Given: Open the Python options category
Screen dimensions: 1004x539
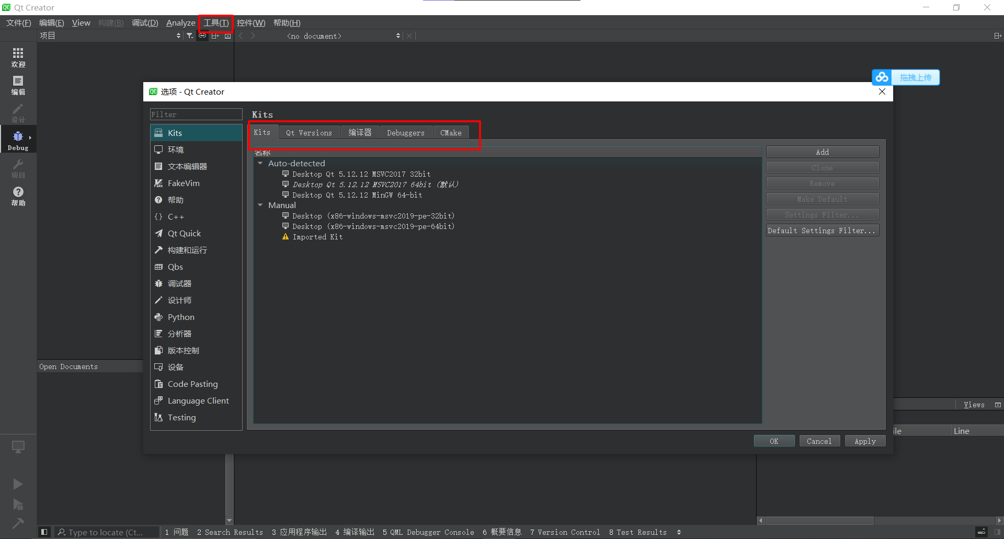Looking at the screenshot, I should click(196, 317).
